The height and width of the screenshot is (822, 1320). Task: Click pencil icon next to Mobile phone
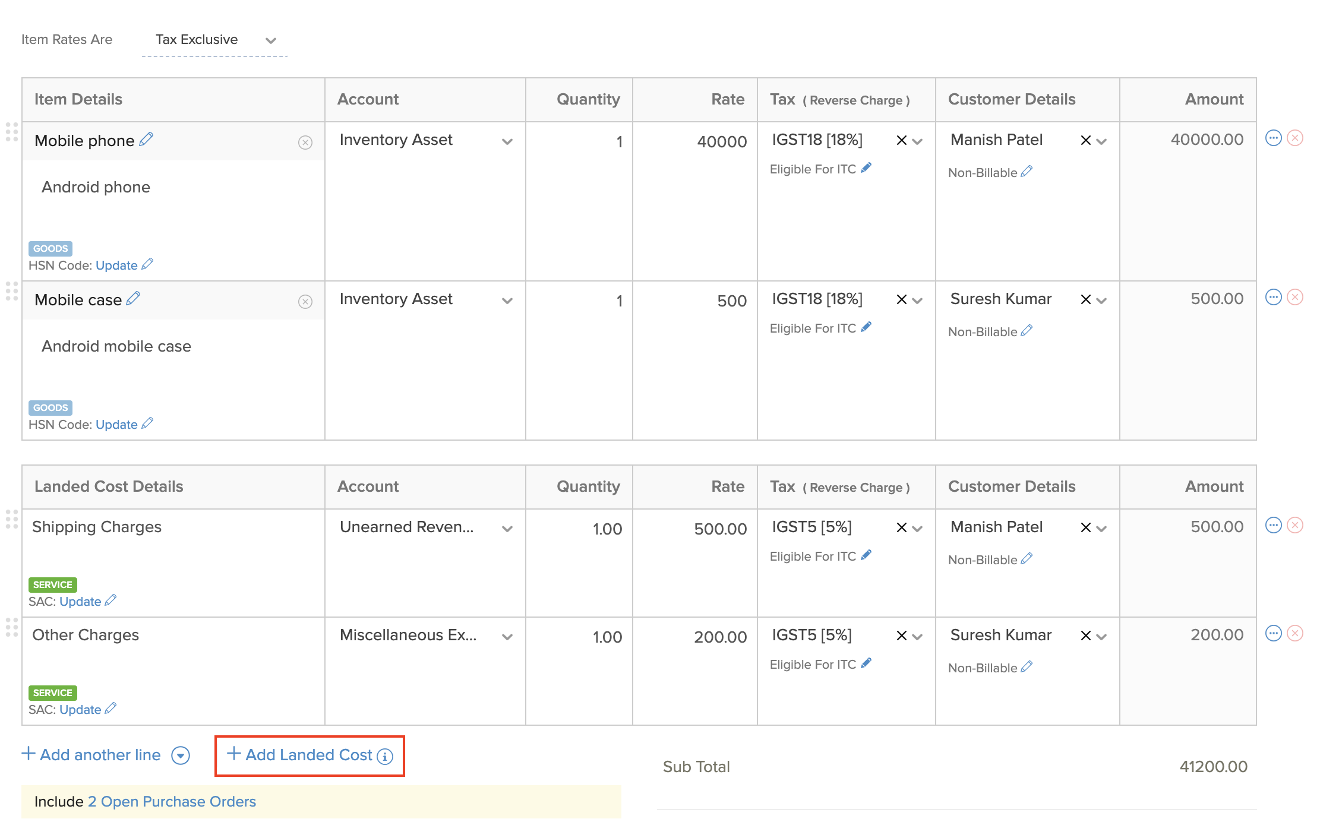click(146, 140)
